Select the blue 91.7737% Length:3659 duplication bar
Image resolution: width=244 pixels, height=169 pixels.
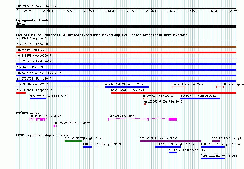pos(87,147)
